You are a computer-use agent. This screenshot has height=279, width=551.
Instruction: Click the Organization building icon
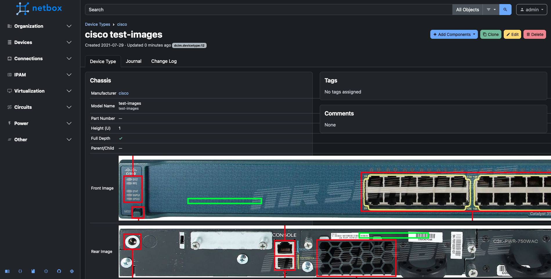(10, 26)
